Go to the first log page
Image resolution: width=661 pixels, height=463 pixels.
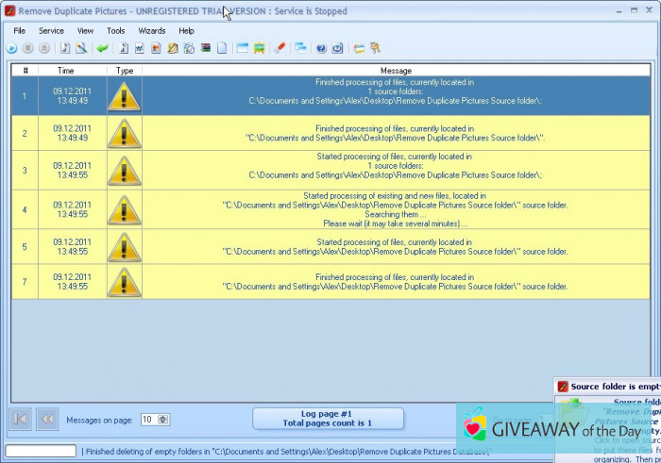click(x=21, y=419)
